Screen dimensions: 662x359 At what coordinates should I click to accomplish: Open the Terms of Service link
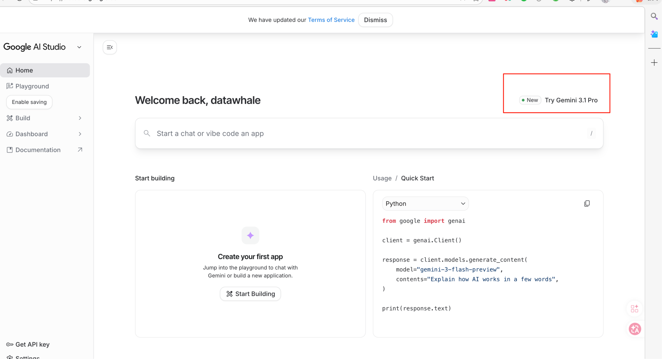331,20
